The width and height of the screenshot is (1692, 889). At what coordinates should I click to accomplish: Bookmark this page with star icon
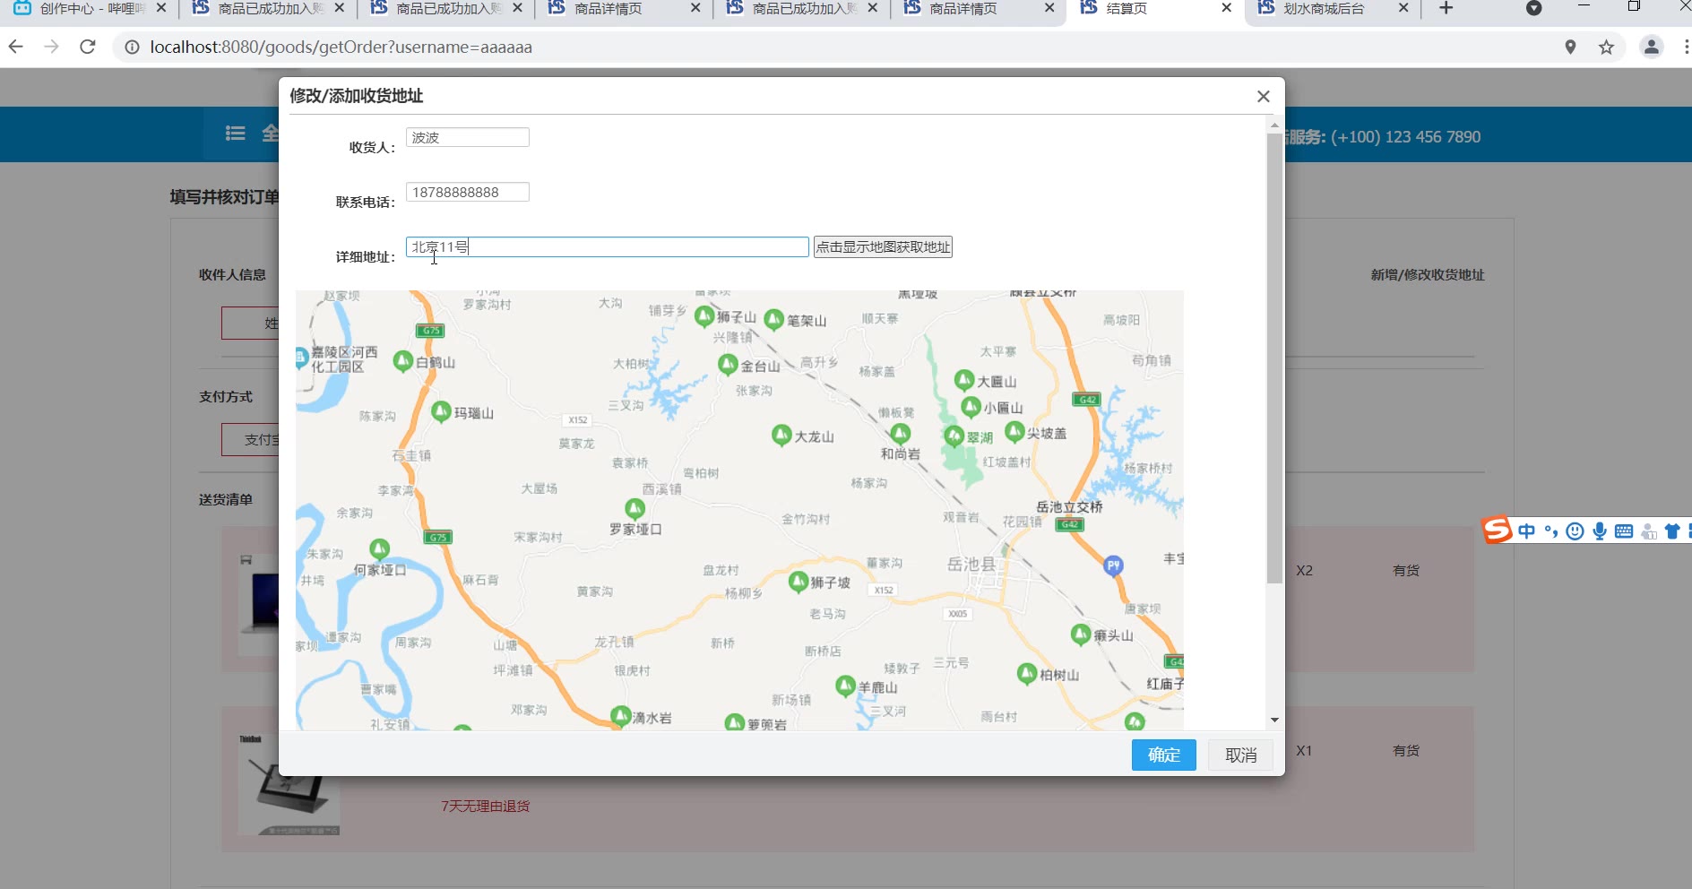click(1606, 47)
